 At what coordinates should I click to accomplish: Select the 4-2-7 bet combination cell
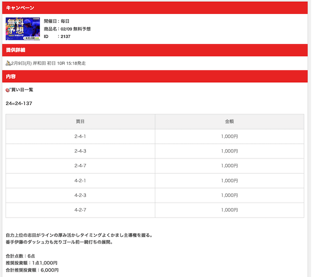(80, 210)
